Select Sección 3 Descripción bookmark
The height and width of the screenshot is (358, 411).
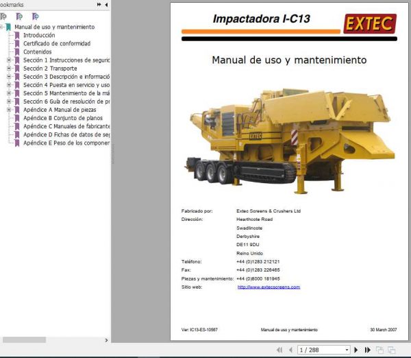tap(66, 77)
